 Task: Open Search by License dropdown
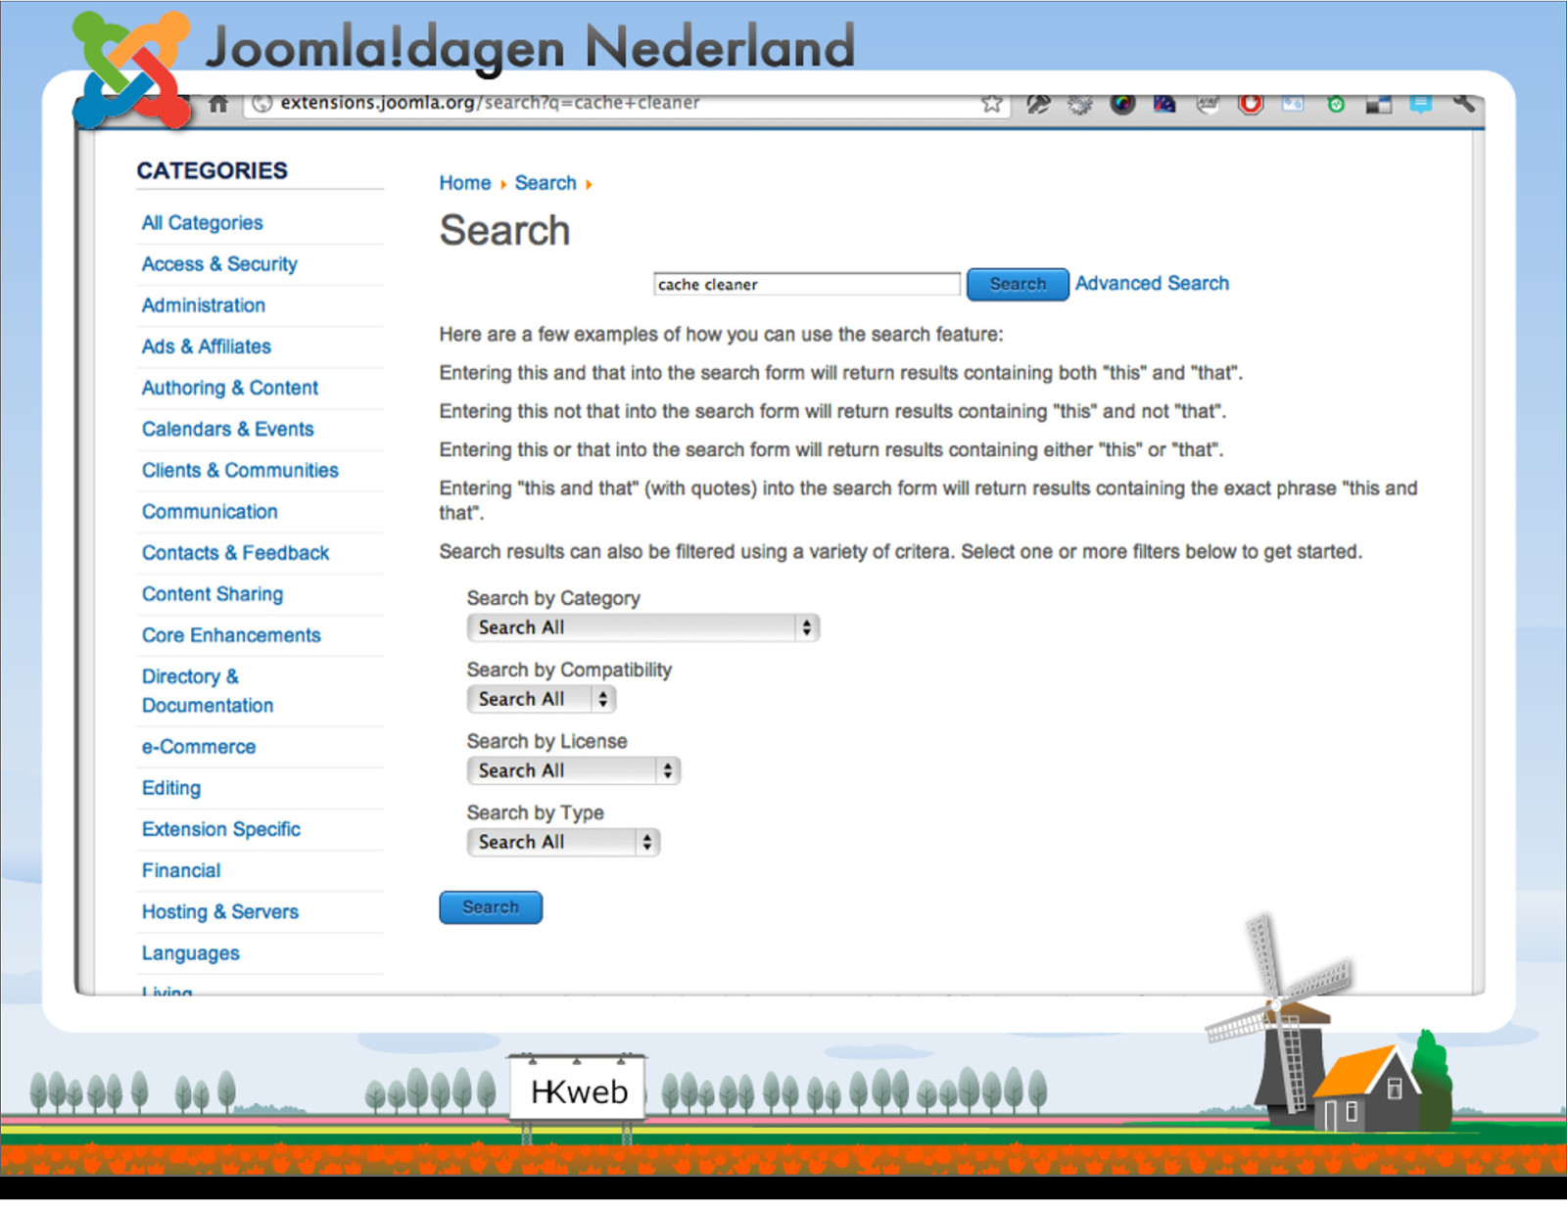(x=574, y=770)
